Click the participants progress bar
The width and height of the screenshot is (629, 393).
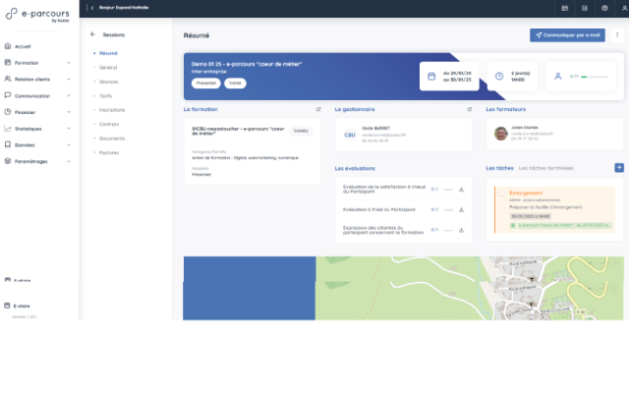[595, 76]
